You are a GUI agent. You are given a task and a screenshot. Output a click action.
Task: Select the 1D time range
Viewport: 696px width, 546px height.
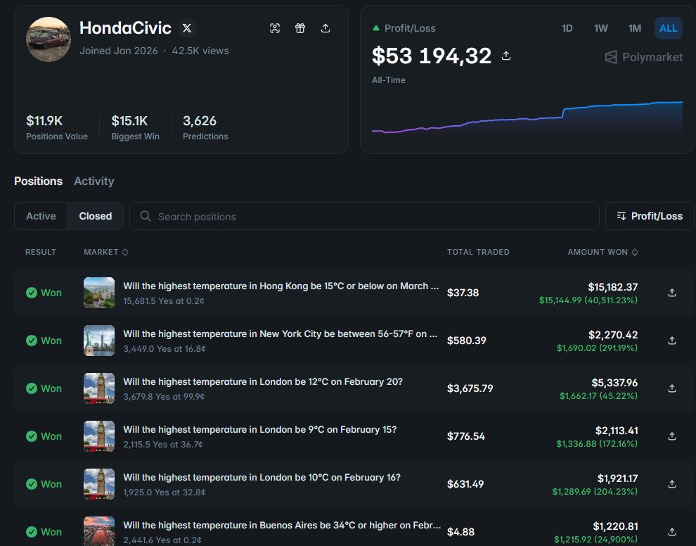(567, 28)
